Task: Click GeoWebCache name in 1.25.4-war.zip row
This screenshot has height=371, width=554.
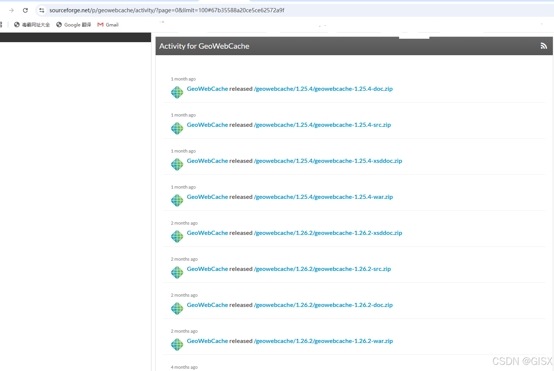Action: [207, 197]
